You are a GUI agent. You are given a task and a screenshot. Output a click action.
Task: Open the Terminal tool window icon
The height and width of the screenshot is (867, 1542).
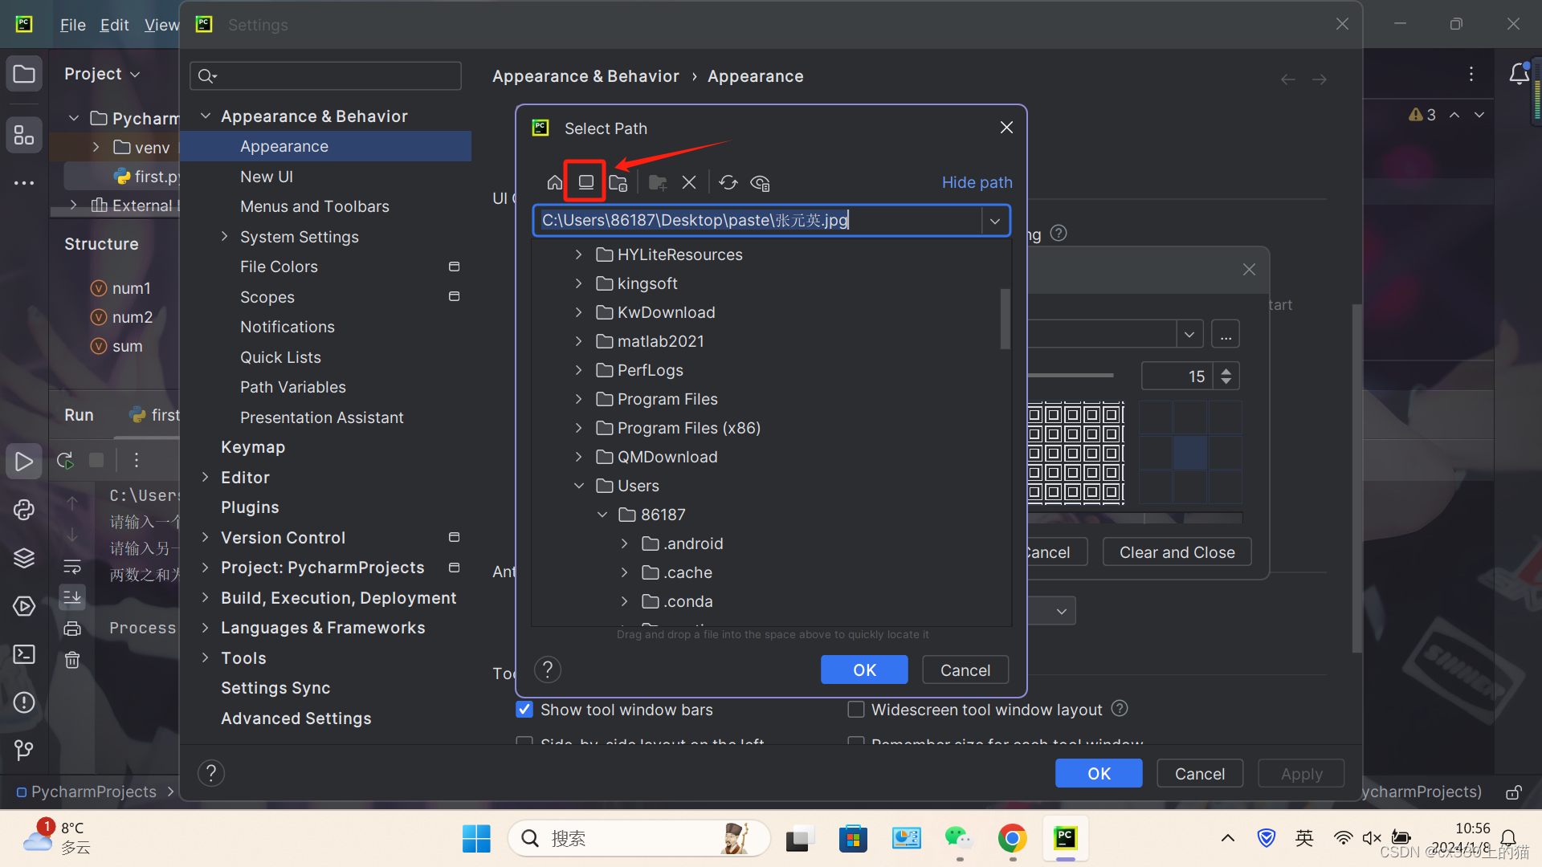pos(24,654)
